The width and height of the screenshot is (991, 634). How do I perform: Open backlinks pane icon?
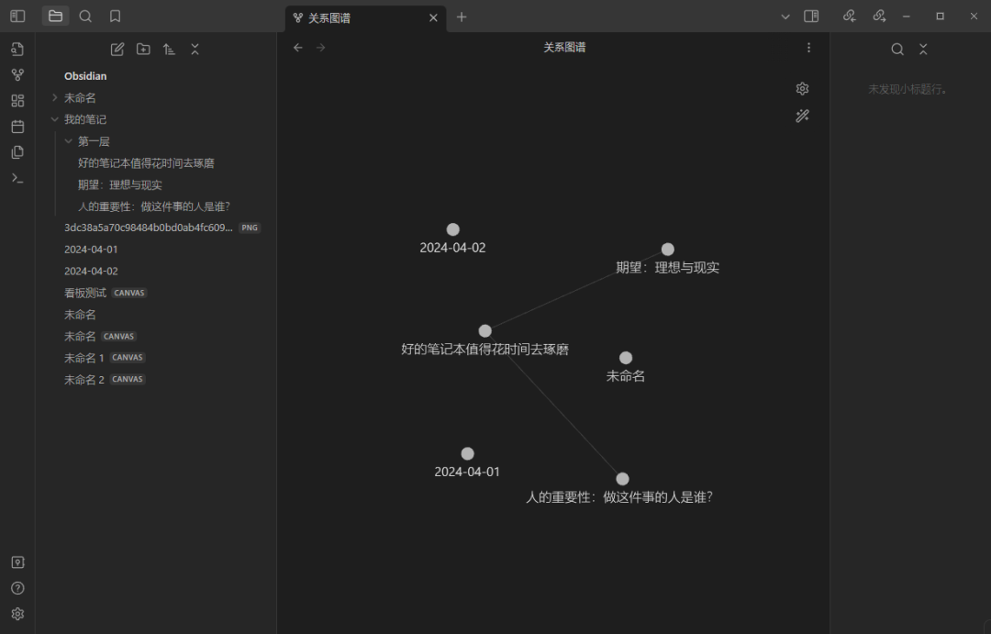849,16
